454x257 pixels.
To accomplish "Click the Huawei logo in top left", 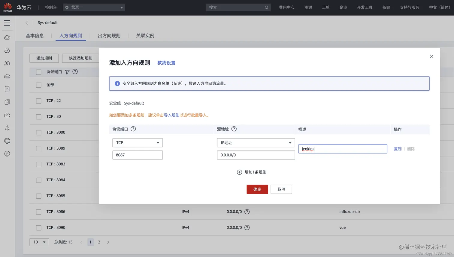I will 7,7.
